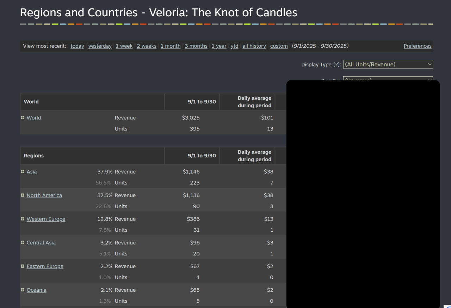The image size is (451, 308).
Task: Open the Display Type dropdown
Action: point(388,64)
